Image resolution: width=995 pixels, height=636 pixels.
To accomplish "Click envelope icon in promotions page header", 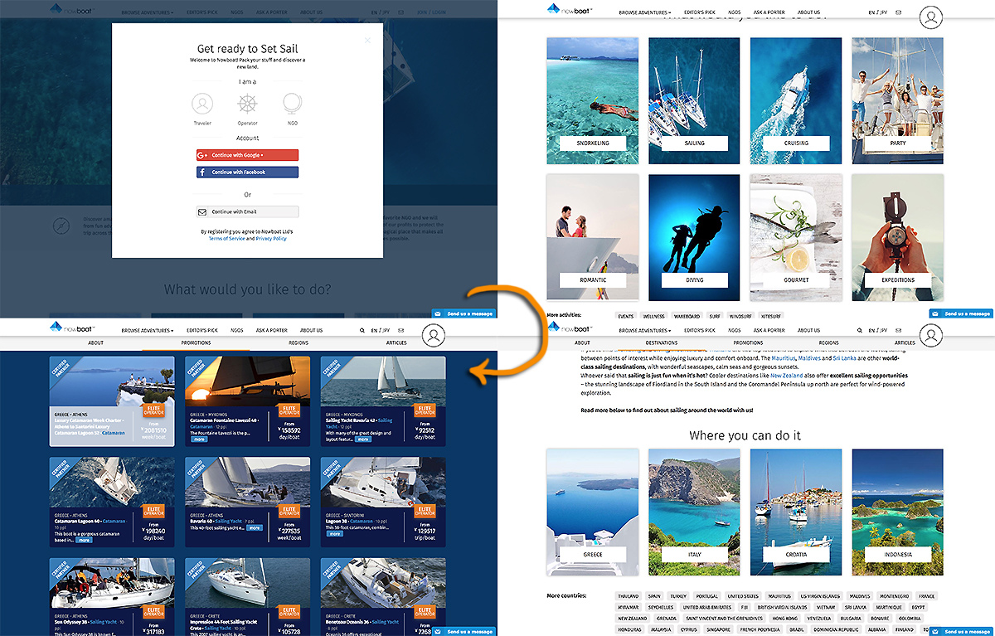I will pos(401,330).
